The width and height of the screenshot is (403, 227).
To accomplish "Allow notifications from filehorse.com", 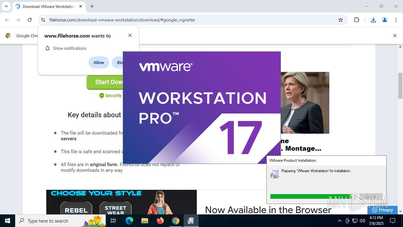I will tap(99, 62).
